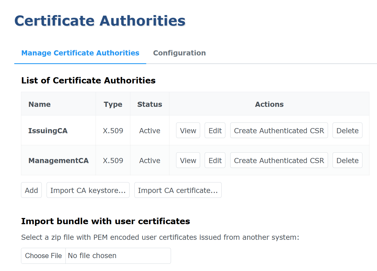This screenshot has height=271, width=377.
Task: Select the IssuingCA name cell
Action: tap(48, 131)
